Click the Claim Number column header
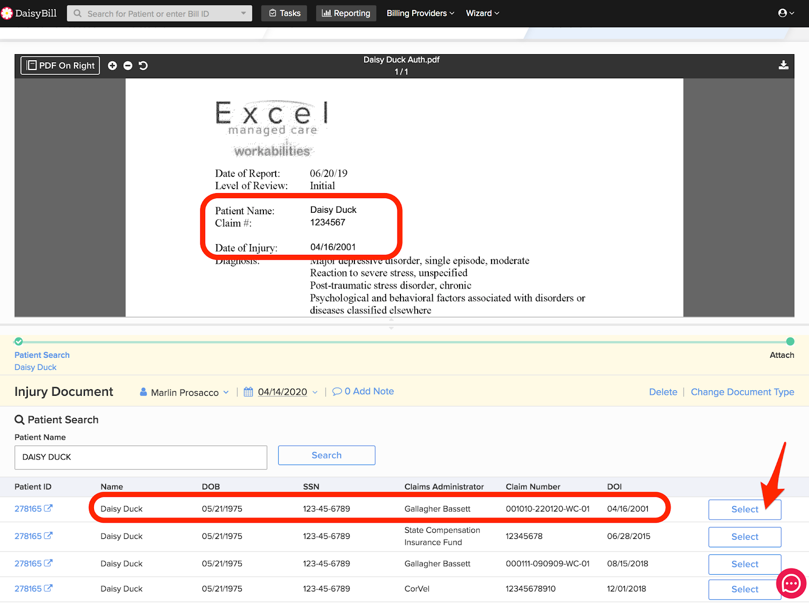 coord(533,486)
